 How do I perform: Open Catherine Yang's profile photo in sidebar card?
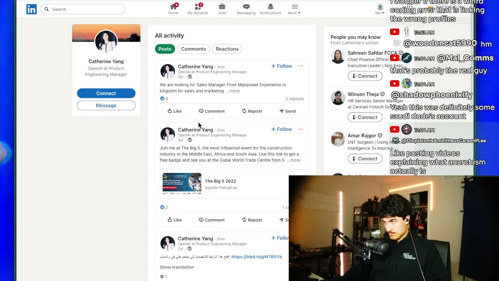[x=106, y=41]
